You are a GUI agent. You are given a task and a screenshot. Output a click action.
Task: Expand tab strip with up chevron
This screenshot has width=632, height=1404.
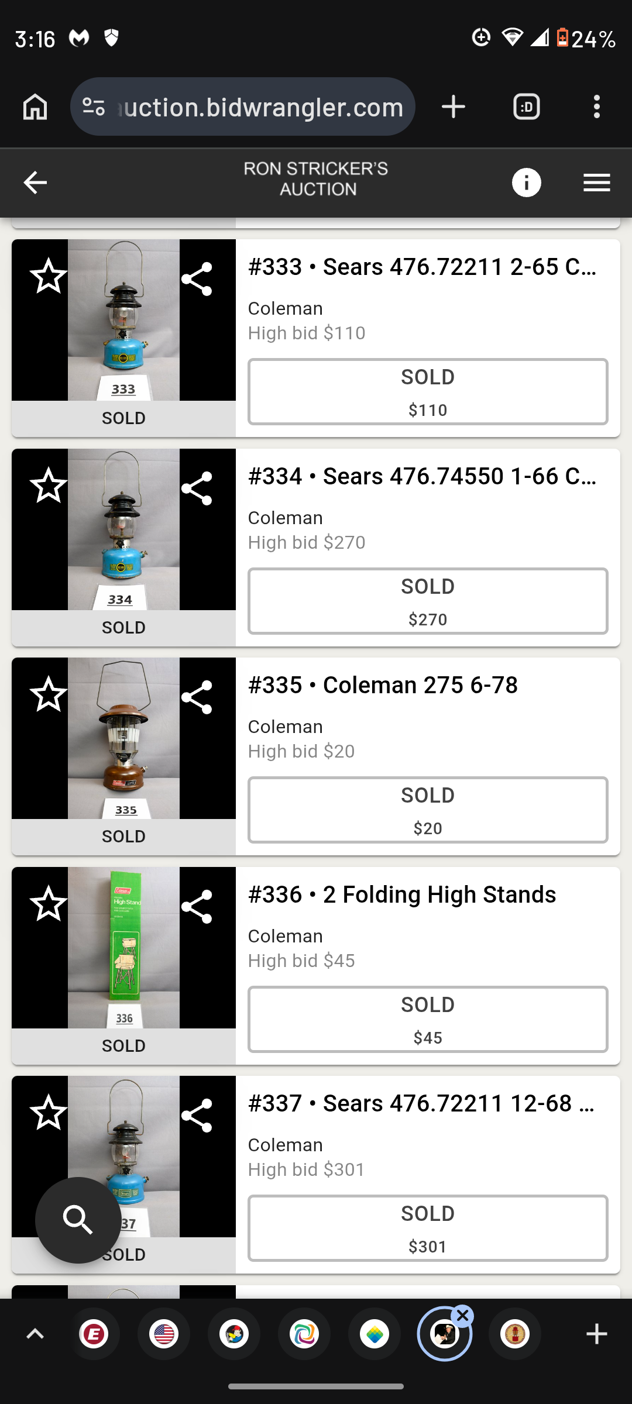[35, 1334]
